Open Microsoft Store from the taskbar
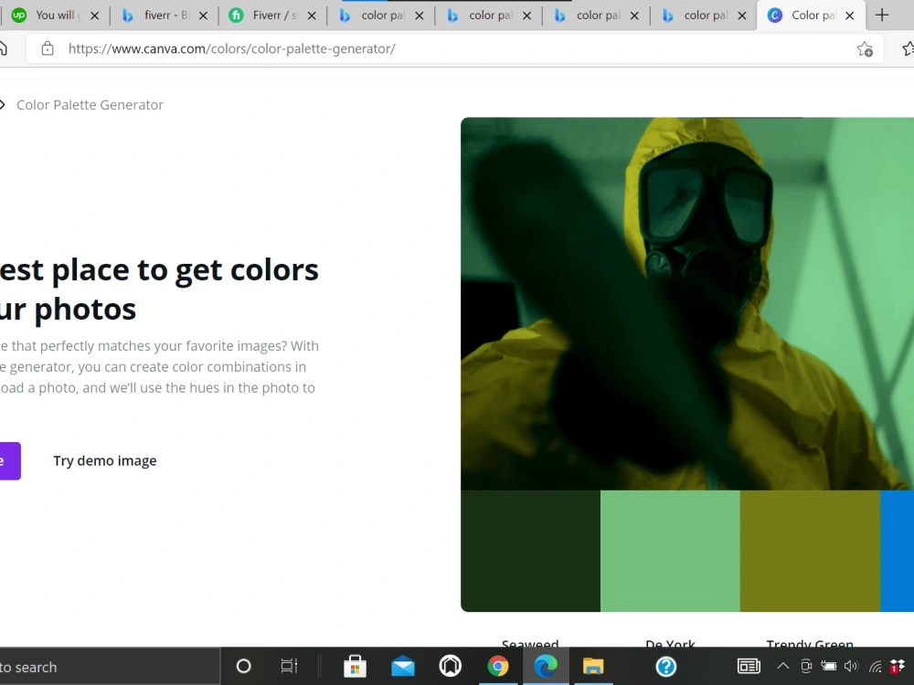The height and width of the screenshot is (685, 914). point(355,667)
